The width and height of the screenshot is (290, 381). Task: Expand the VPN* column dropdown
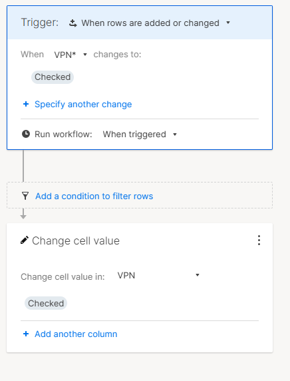pyautogui.click(x=71, y=55)
